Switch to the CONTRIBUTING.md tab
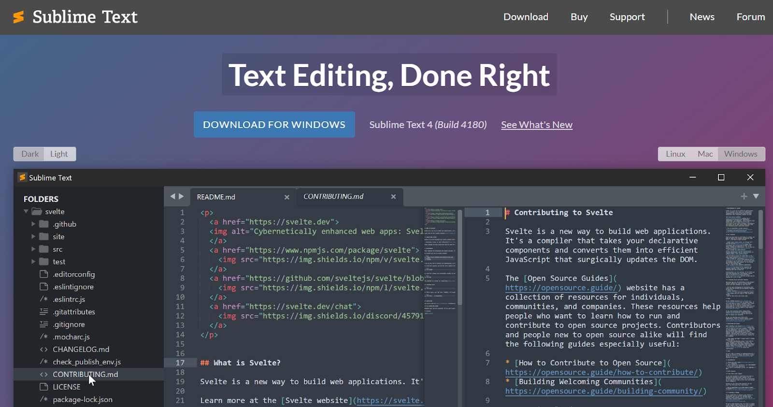This screenshot has width=773, height=407. point(350,197)
